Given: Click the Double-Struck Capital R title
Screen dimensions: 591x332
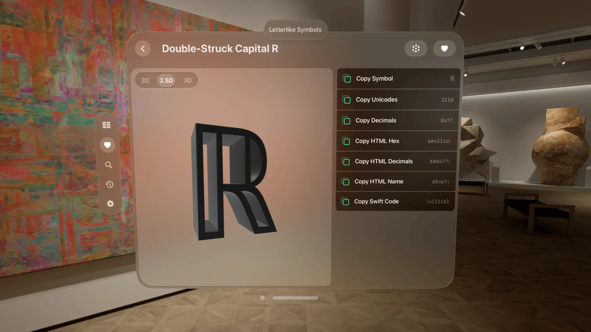Looking at the screenshot, I should point(220,49).
